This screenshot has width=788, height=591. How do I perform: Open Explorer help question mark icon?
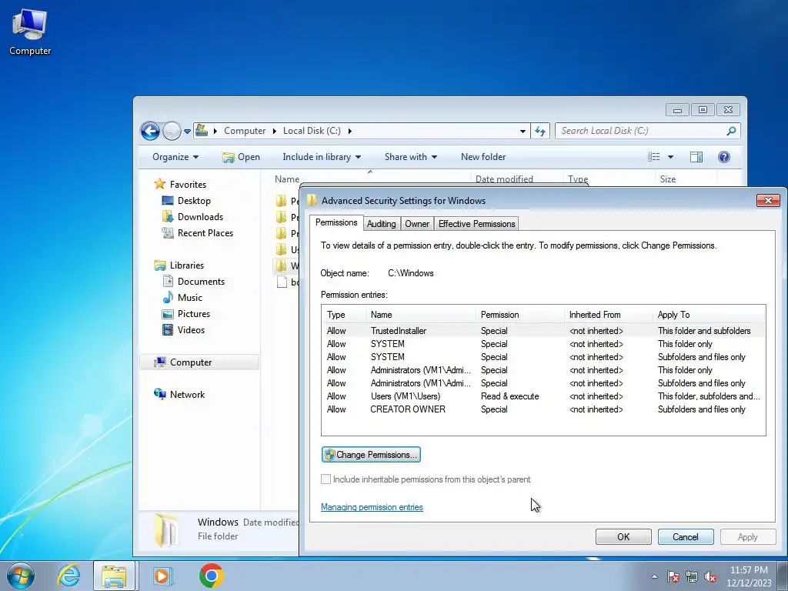[723, 157]
